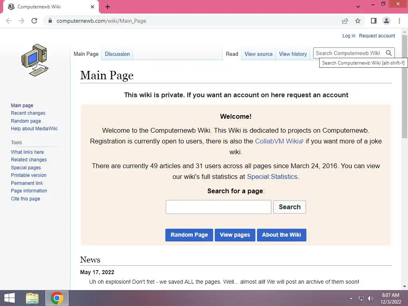Switch to the Discussion tab
The height and width of the screenshot is (306, 408).
click(x=118, y=54)
